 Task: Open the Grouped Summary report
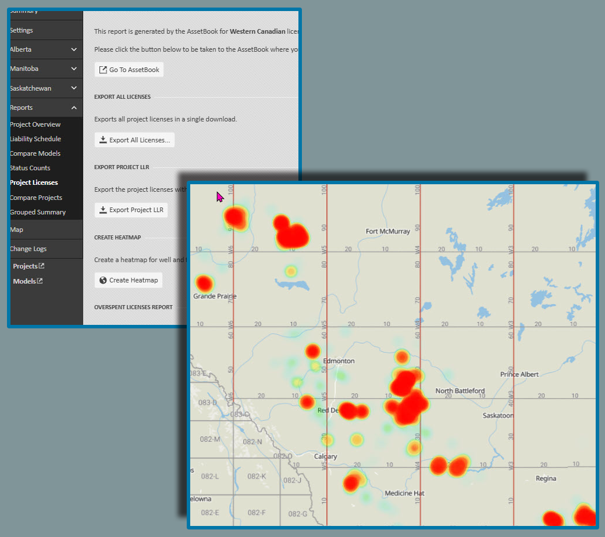coord(37,212)
